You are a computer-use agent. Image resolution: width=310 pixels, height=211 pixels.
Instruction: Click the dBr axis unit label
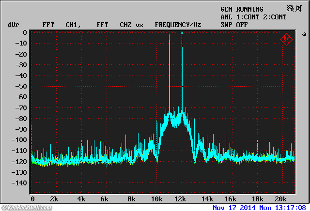coord(12,24)
